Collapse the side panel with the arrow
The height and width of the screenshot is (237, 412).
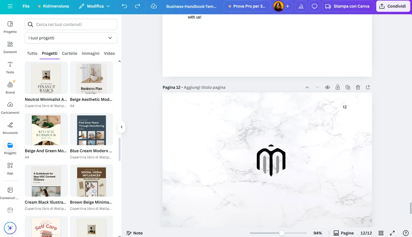(x=121, y=127)
